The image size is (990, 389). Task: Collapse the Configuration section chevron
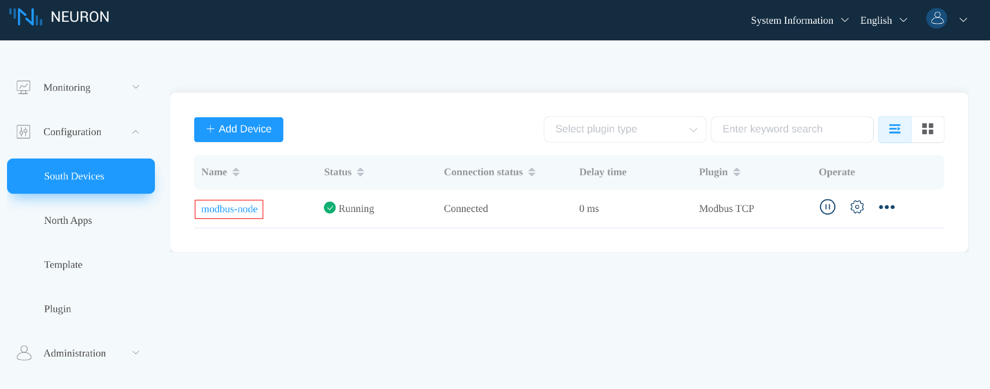coord(136,131)
